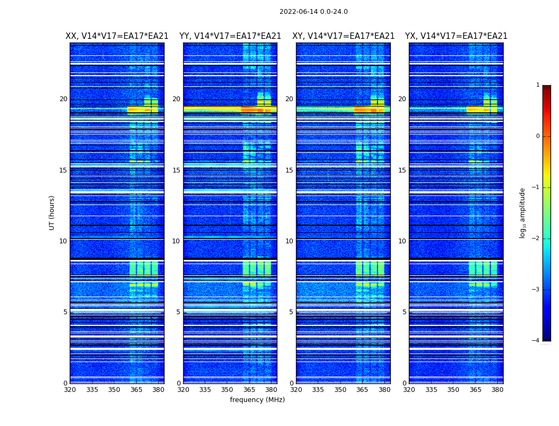Click the green block near 8 UT in YX panel
This screenshot has width=559, height=426.
[x=483, y=268]
